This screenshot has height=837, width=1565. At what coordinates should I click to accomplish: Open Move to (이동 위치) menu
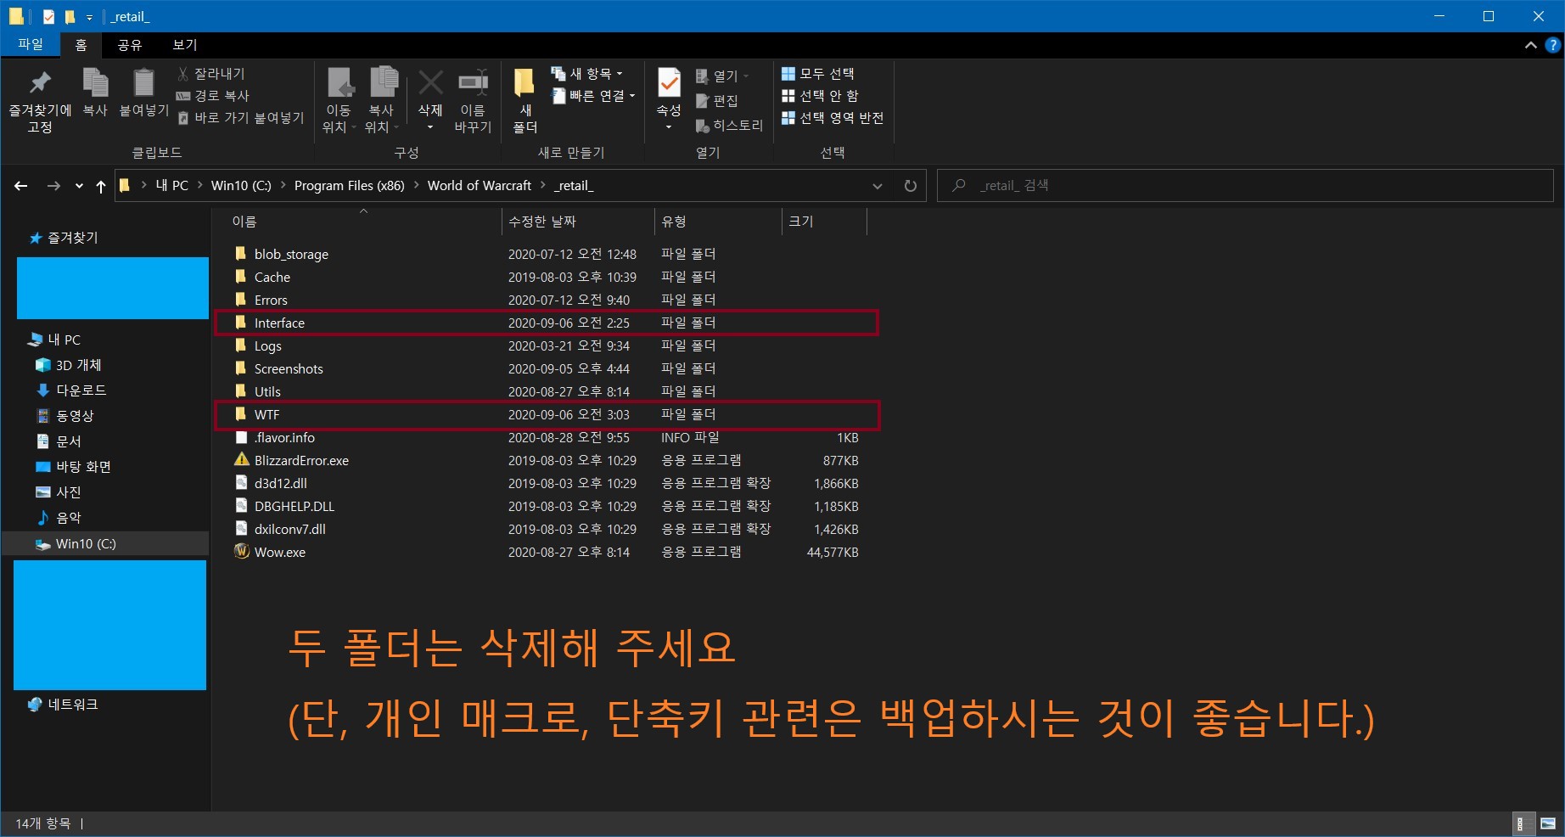(x=339, y=99)
